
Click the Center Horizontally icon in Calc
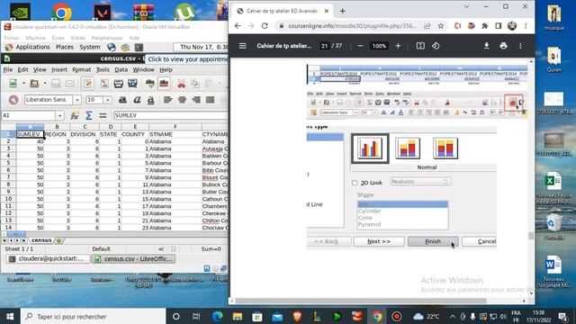(x=182, y=100)
